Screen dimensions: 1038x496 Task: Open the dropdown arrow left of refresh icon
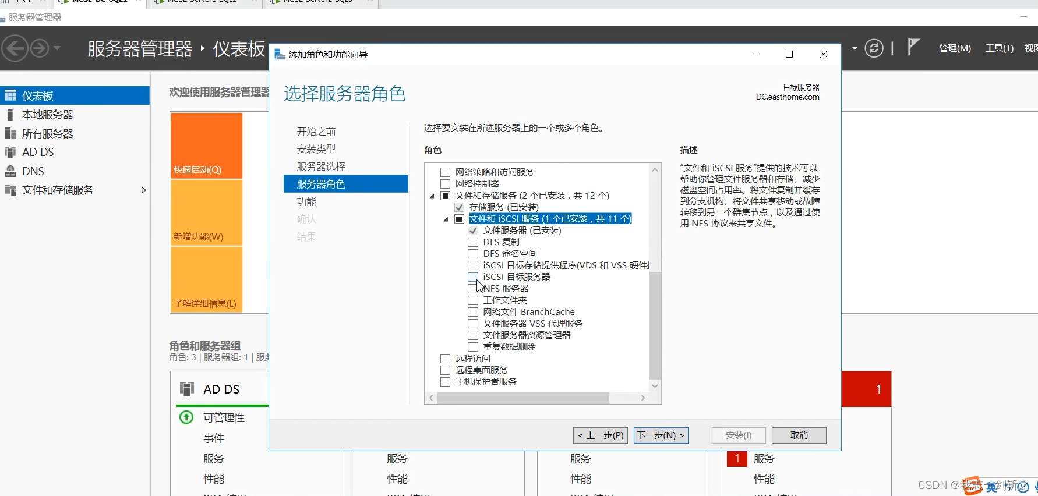(x=855, y=48)
